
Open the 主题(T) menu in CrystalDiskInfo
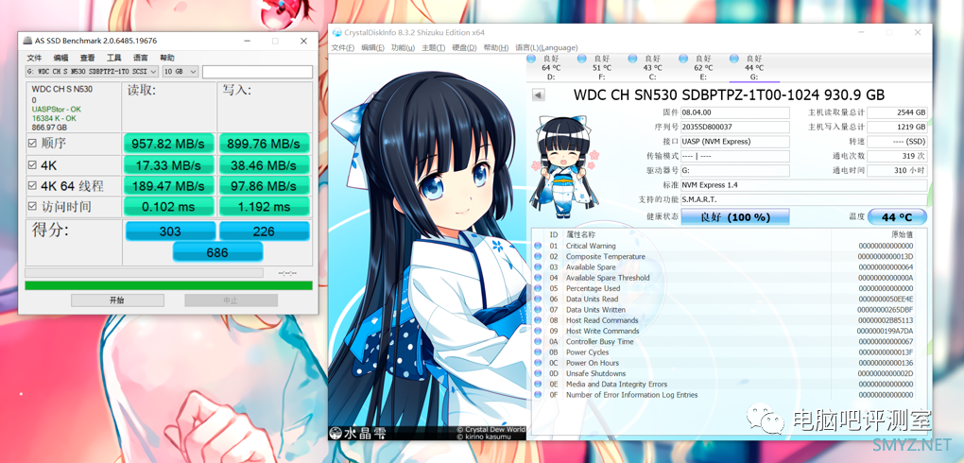tap(434, 48)
